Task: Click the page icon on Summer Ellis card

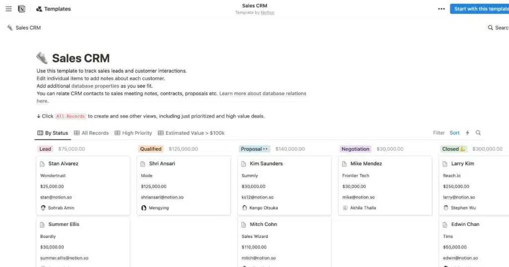Action: pos(42,224)
